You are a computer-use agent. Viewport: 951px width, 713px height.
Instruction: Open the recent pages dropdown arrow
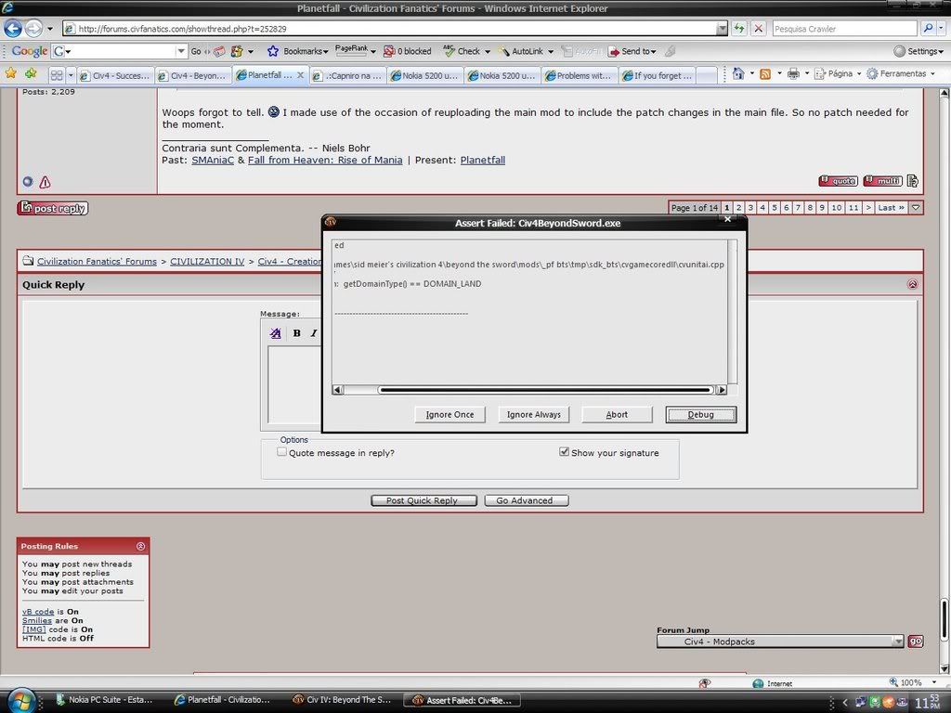(x=50, y=28)
